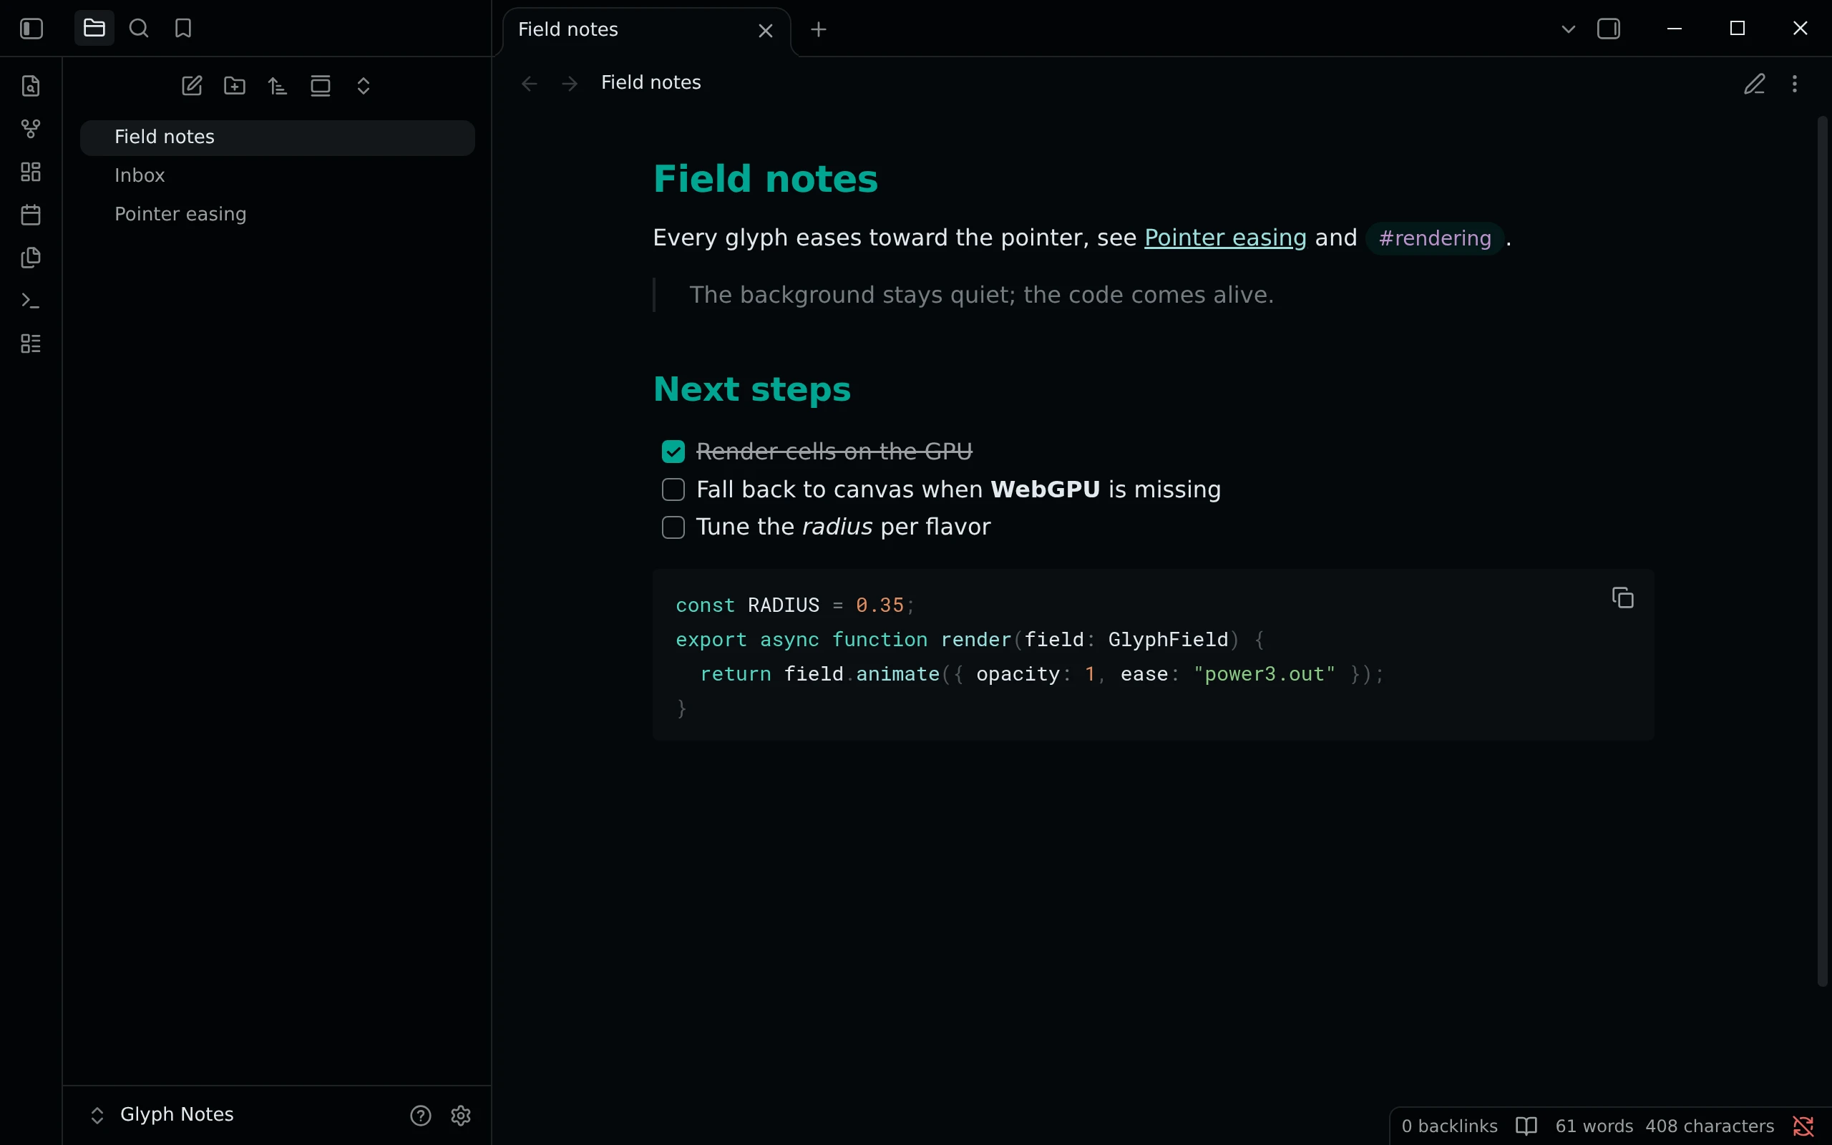Open the file explorer folder tab
1832x1145 pixels.
pos(94,28)
